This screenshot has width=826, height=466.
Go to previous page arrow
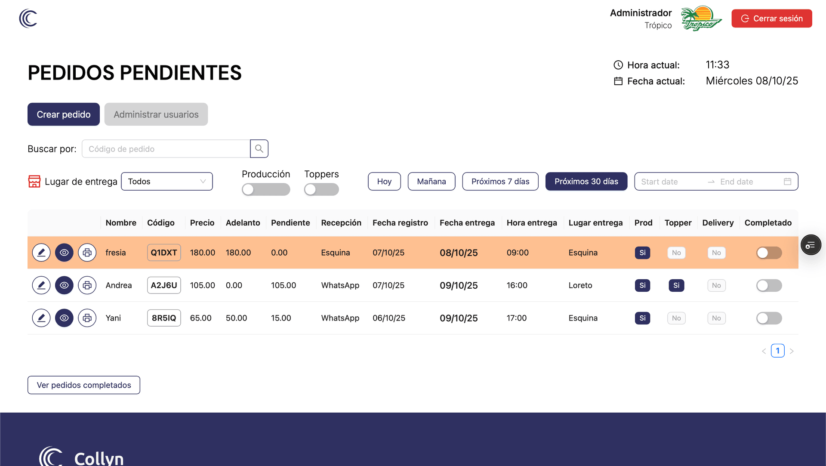(x=764, y=351)
